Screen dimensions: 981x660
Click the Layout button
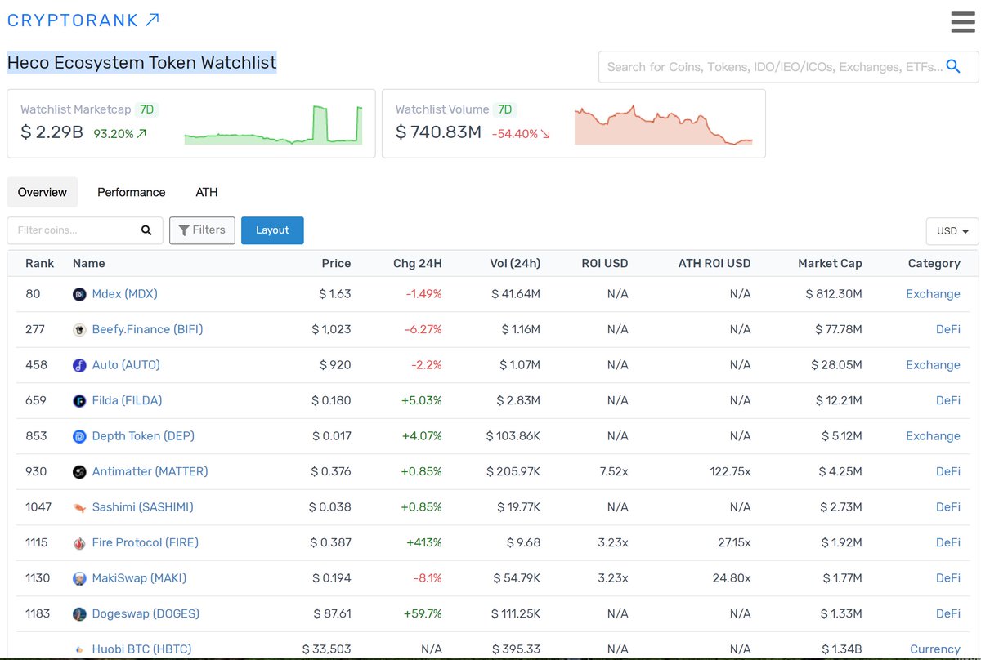pyautogui.click(x=272, y=230)
